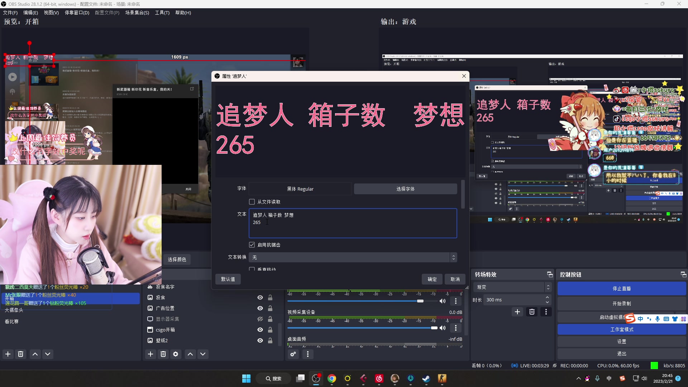This screenshot has width=688, height=387.
Task: Mute the top audio track speaker icon
Action: (443, 301)
